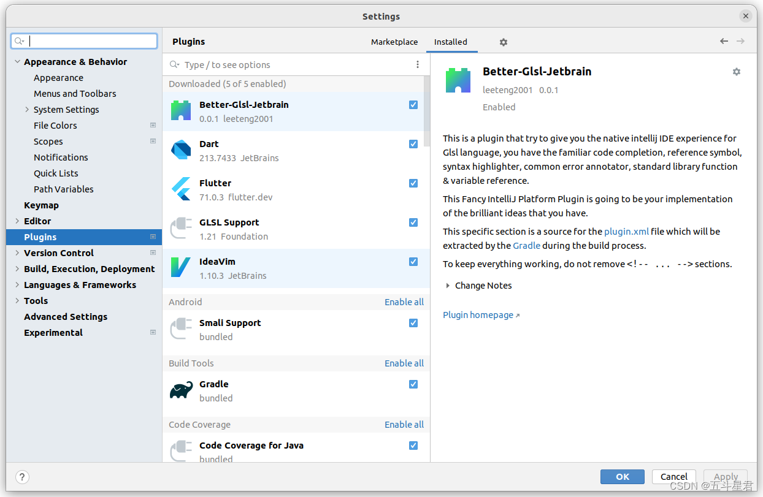The width and height of the screenshot is (763, 497).
Task: Expand the Version Control node
Action: 17,252
